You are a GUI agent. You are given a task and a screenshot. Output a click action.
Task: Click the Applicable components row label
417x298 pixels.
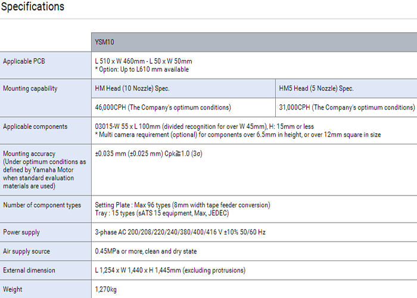pyautogui.click(x=35, y=126)
